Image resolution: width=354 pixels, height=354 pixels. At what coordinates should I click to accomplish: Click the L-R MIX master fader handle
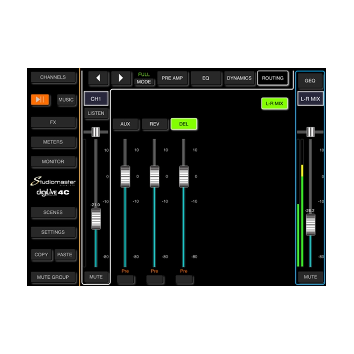point(311,224)
